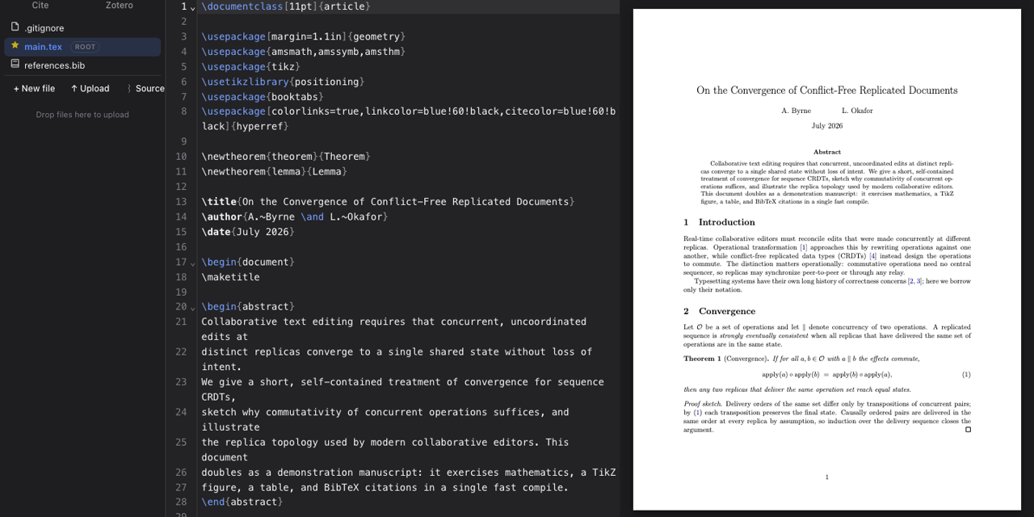Click the ROOT badge on main.tex

86,47
